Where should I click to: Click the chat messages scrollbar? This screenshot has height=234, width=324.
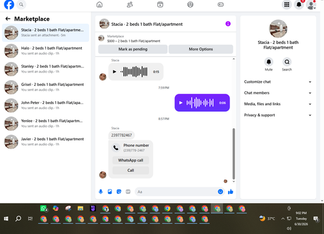pos(233,154)
